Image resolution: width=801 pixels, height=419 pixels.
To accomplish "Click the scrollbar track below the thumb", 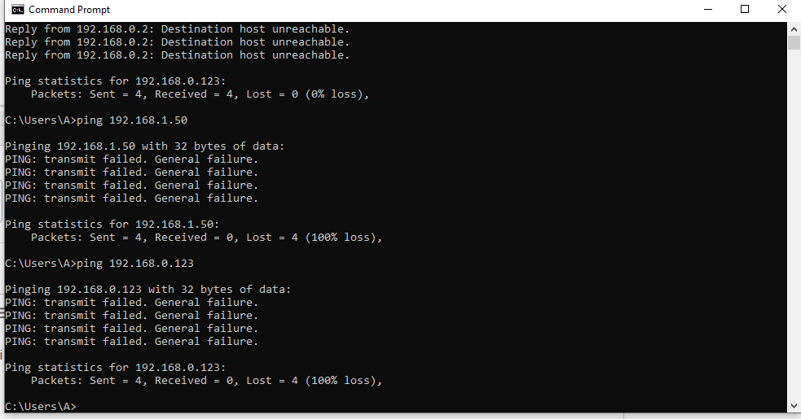I will [794, 225].
